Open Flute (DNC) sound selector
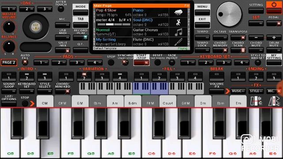This screenshot has width=283, height=159. (151, 42)
